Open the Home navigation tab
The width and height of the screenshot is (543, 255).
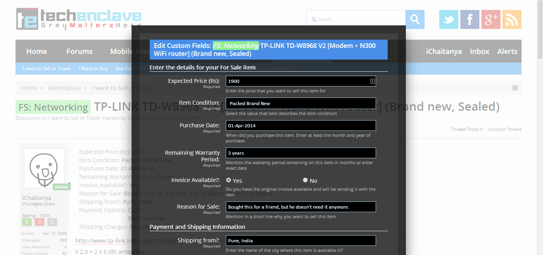click(x=37, y=51)
